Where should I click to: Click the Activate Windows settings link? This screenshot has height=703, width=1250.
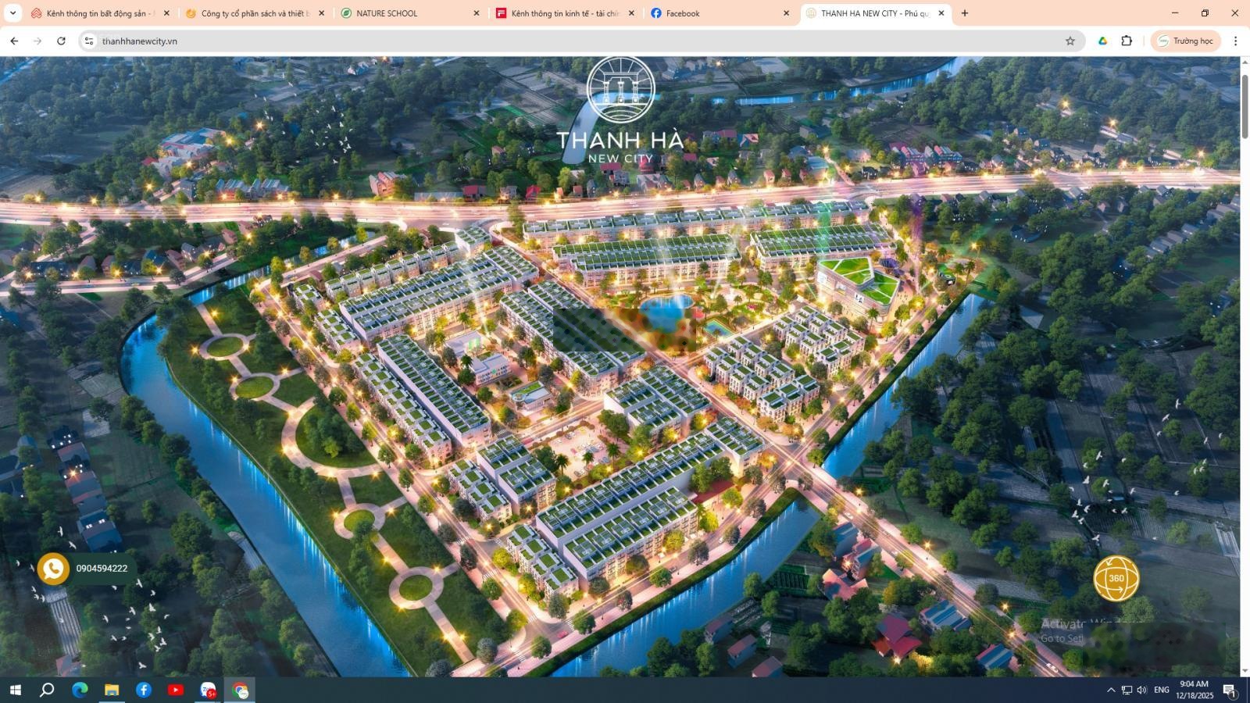click(x=1061, y=637)
